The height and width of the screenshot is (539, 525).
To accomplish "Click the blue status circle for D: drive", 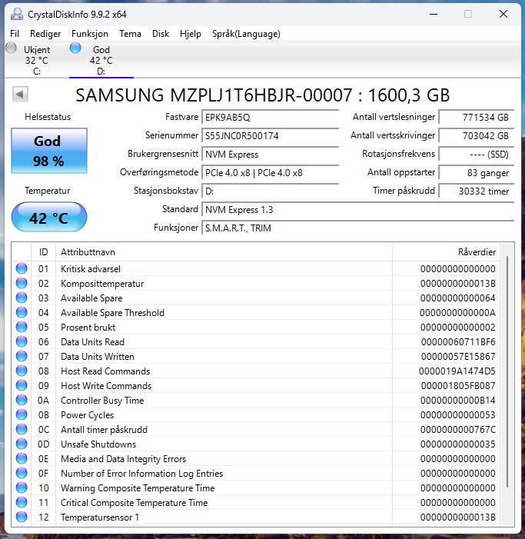I will (x=75, y=48).
